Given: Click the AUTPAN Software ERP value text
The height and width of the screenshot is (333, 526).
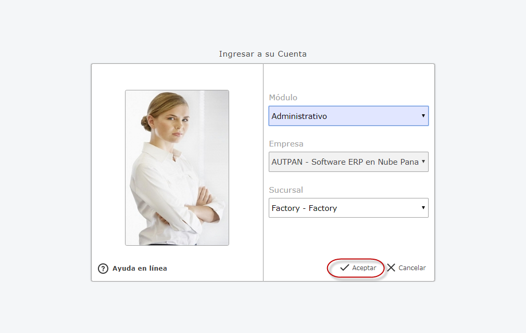Looking at the screenshot, I should pos(345,162).
